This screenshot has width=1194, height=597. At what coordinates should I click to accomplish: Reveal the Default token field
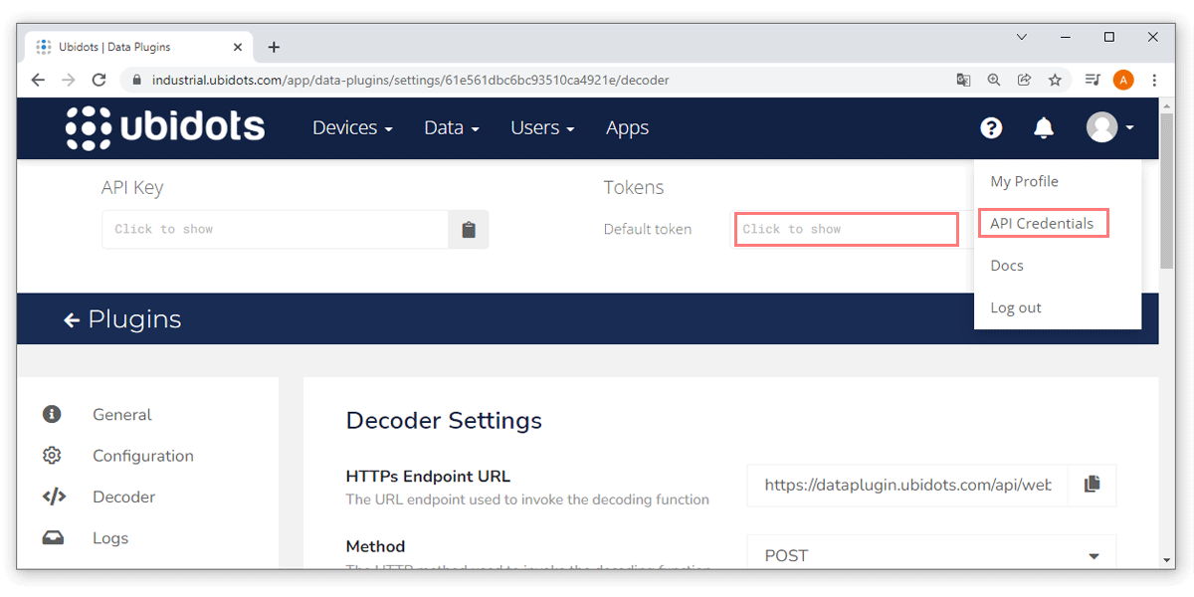tap(846, 229)
